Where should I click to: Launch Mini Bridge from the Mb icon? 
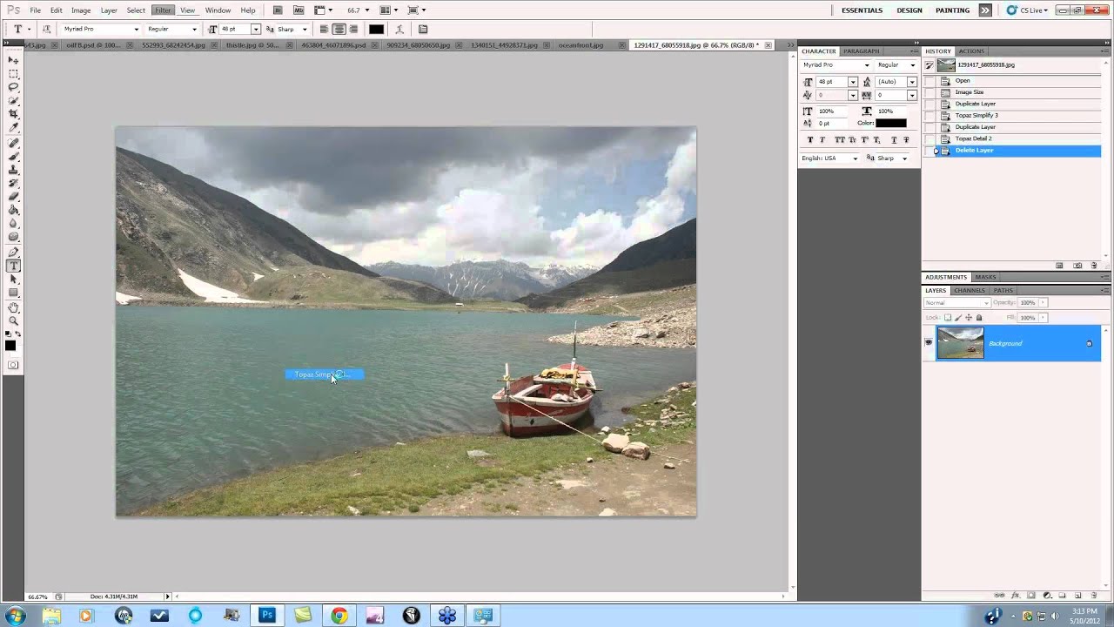coord(299,10)
